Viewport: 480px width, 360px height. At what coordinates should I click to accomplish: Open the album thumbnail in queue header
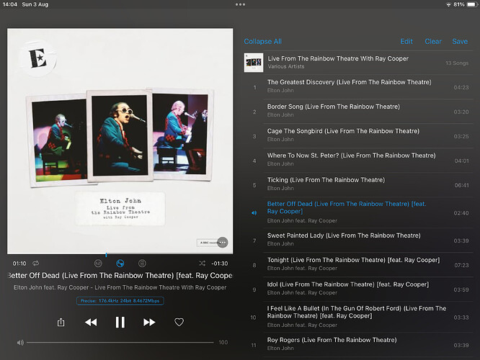click(x=254, y=63)
